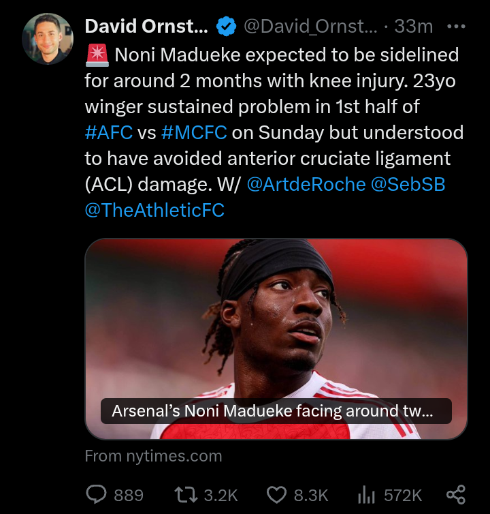Follow the 'From nytimes.com' source link
The image size is (490, 514).
point(153,456)
